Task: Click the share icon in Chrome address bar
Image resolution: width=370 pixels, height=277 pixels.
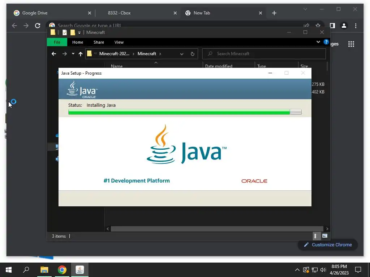Action: (x=306, y=26)
